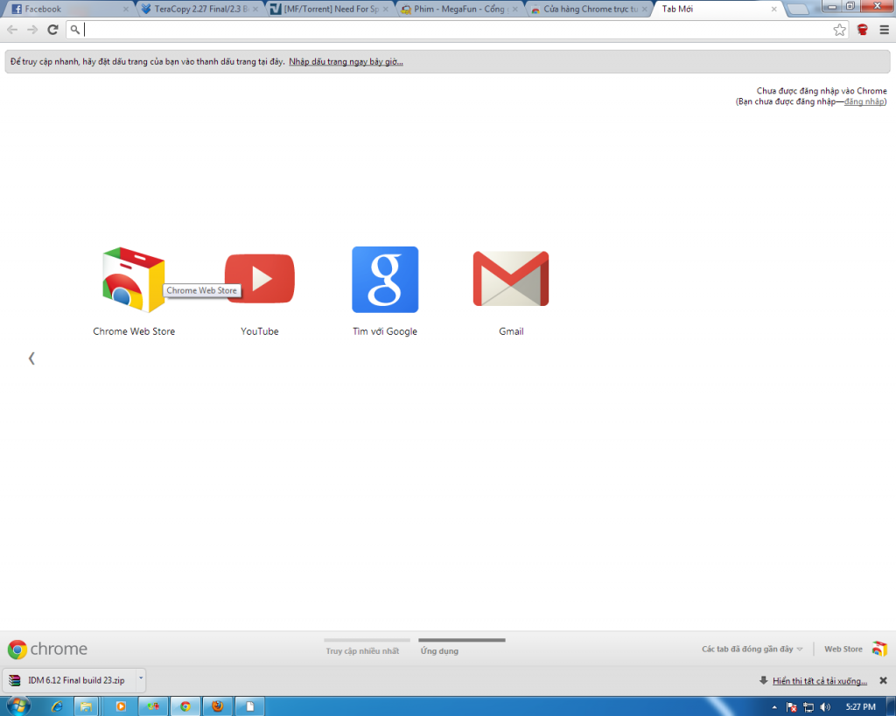Click the red extension icon in toolbar
Viewport: 896px width, 716px height.
(x=862, y=30)
